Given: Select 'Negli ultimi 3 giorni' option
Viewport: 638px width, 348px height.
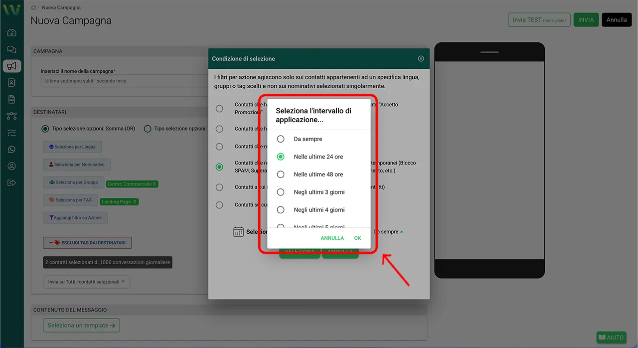Looking at the screenshot, I should 281,192.
